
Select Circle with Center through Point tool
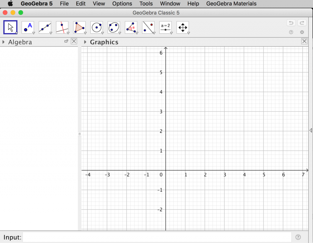click(97, 27)
